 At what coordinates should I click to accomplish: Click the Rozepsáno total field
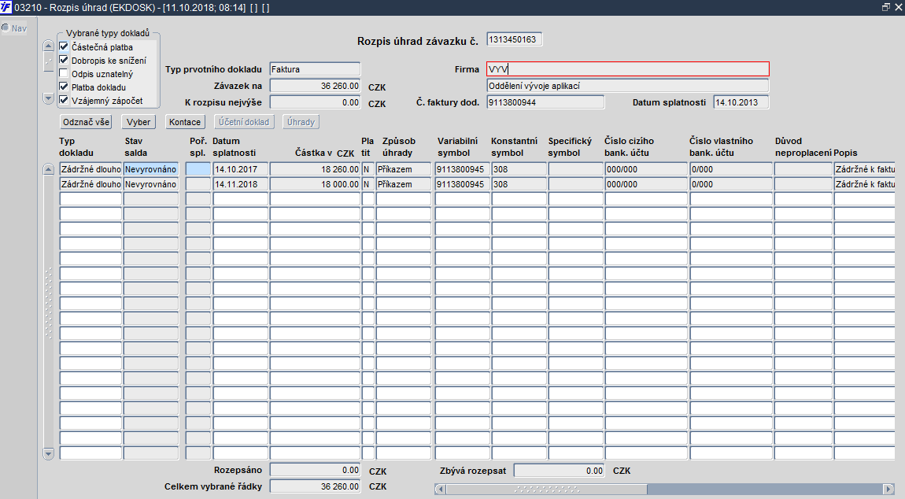pyautogui.click(x=315, y=470)
